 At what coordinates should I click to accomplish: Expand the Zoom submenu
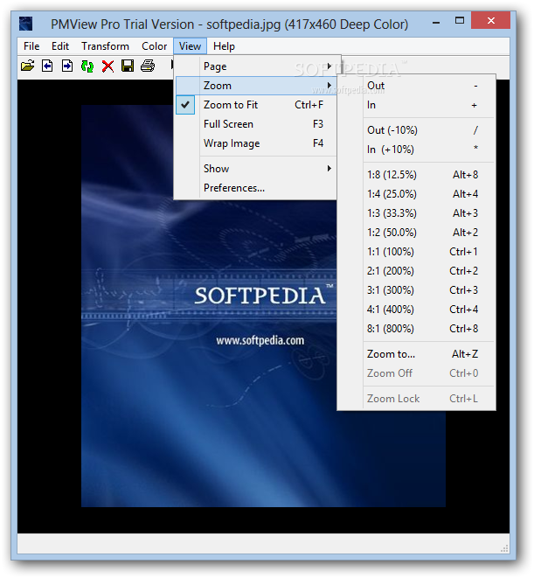(255, 86)
